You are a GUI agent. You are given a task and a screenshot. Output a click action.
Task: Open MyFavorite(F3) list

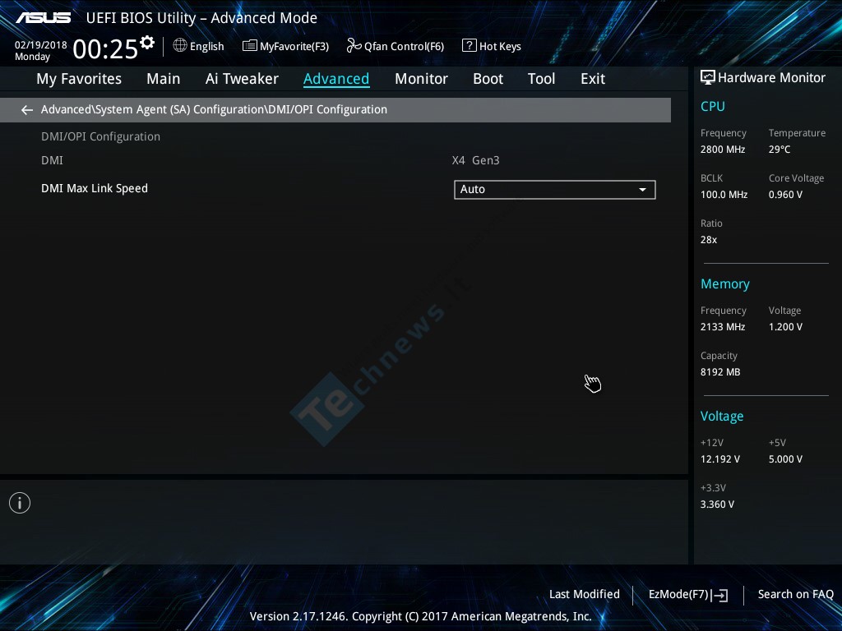[285, 46]
